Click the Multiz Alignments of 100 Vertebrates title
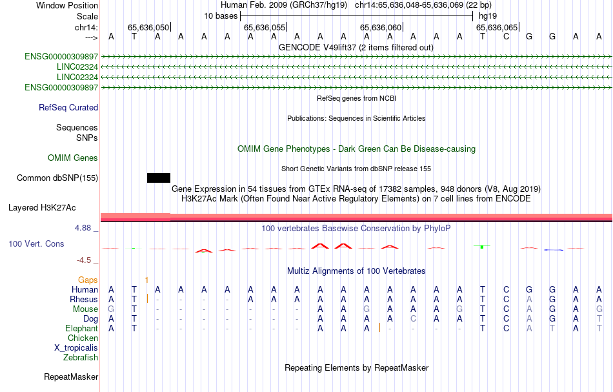Viewport: 613px width, 392px height. point(356,271)
